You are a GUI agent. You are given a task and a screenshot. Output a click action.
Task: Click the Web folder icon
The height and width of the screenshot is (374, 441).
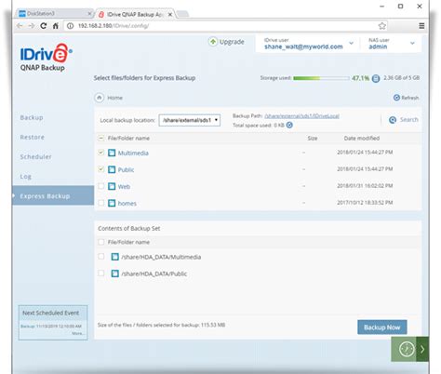tap(112, 186)
